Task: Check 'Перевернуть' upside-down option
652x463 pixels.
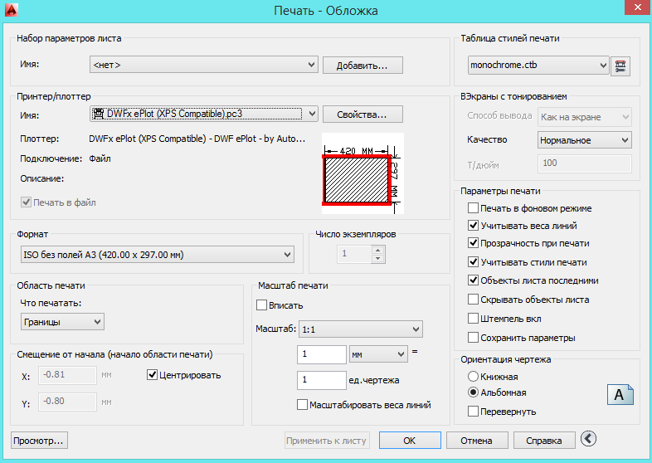Action: pos(473,412)
